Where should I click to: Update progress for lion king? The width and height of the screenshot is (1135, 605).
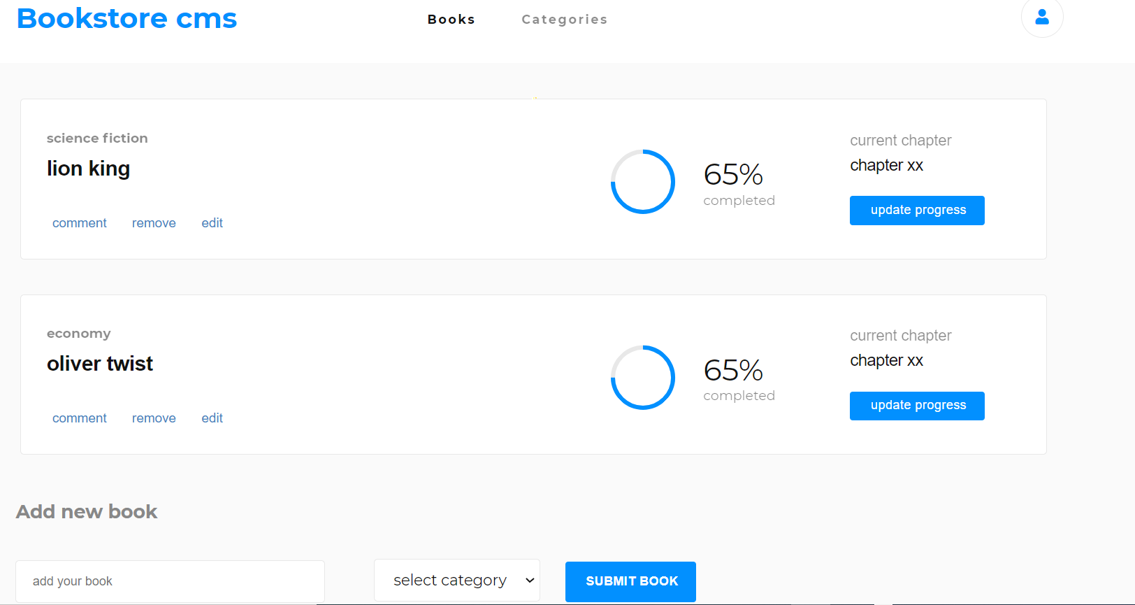click(x=917, y=210)
